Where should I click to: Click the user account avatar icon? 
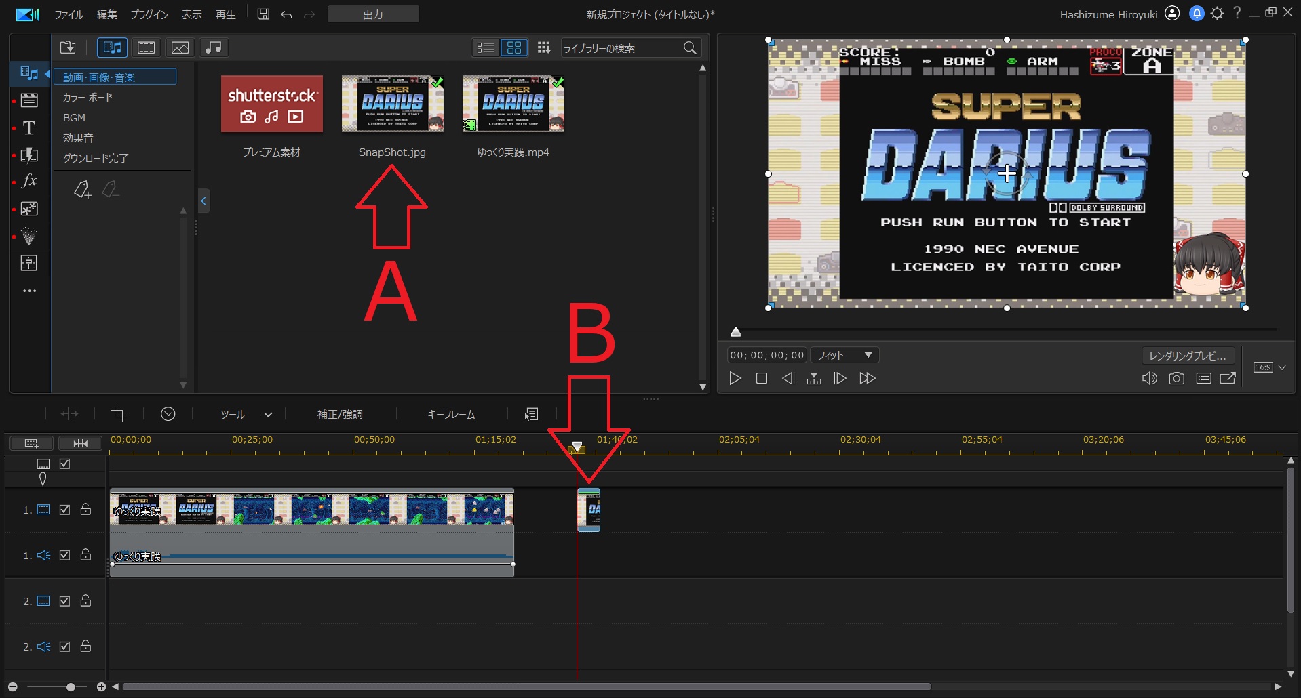pyautogui.click(x=1172, y=13)
